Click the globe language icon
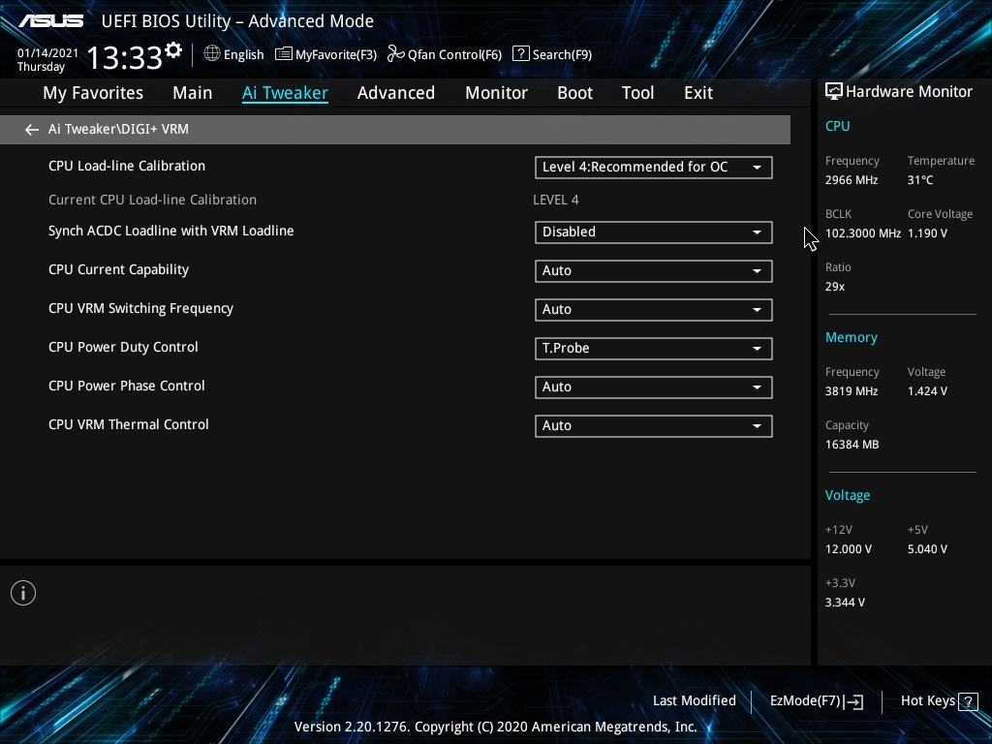The image size is (992, 744). click(212, 53)
